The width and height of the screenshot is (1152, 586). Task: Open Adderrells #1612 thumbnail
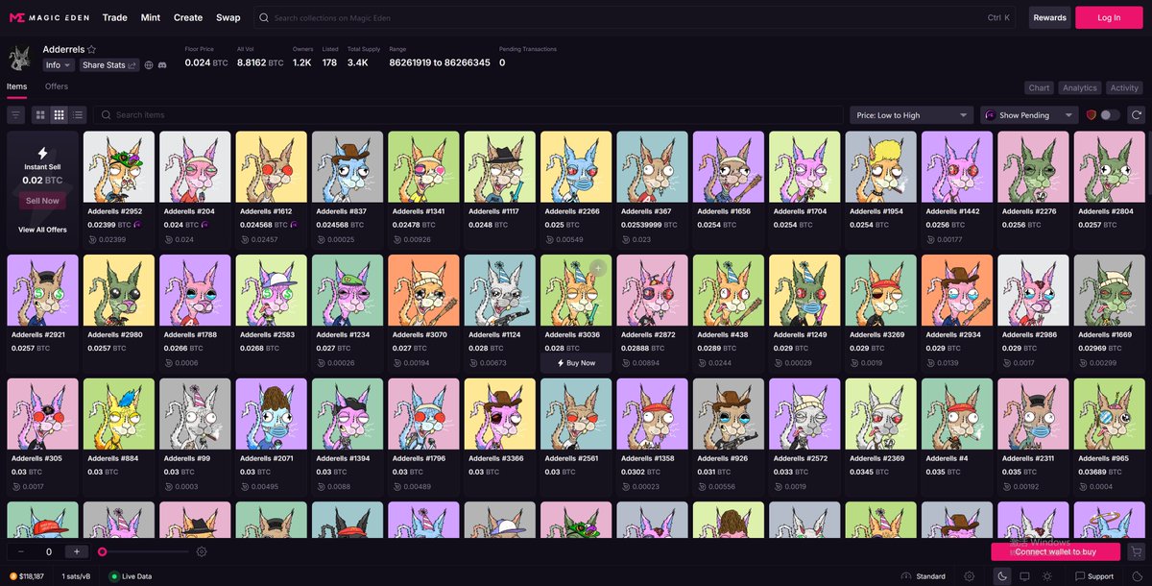click(x=271, y=166)
